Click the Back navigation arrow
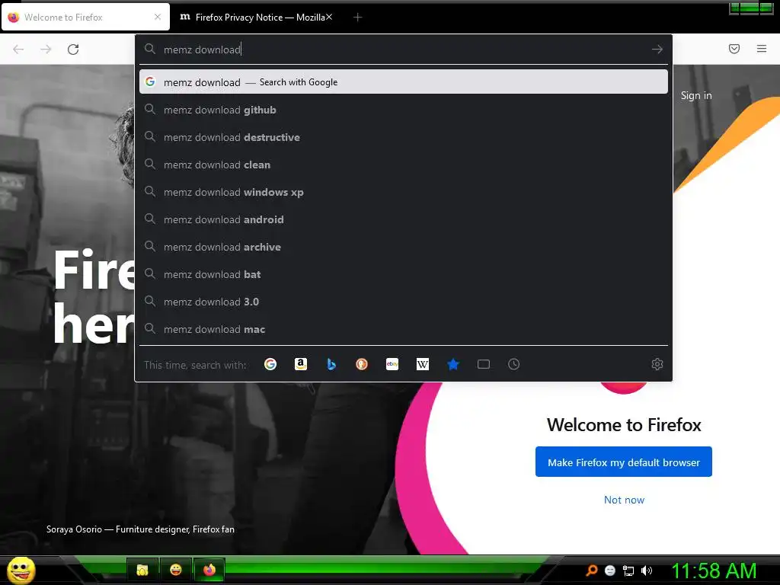780x585 pixels. pos(18,50)
